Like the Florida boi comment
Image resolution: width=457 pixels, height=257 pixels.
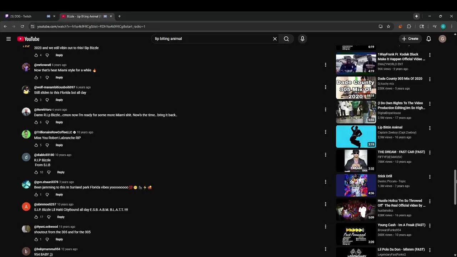(x=36, y=100)
